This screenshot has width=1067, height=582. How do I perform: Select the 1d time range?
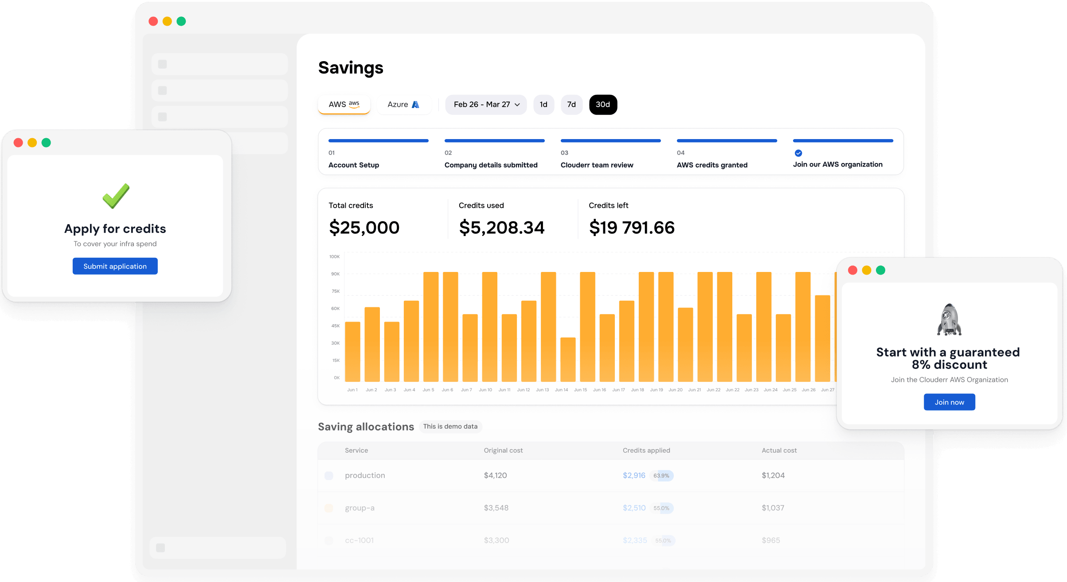point(543,105)
